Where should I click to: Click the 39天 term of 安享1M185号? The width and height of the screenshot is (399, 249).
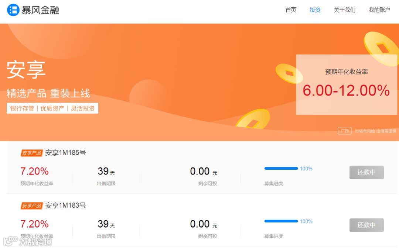(106, 172)
